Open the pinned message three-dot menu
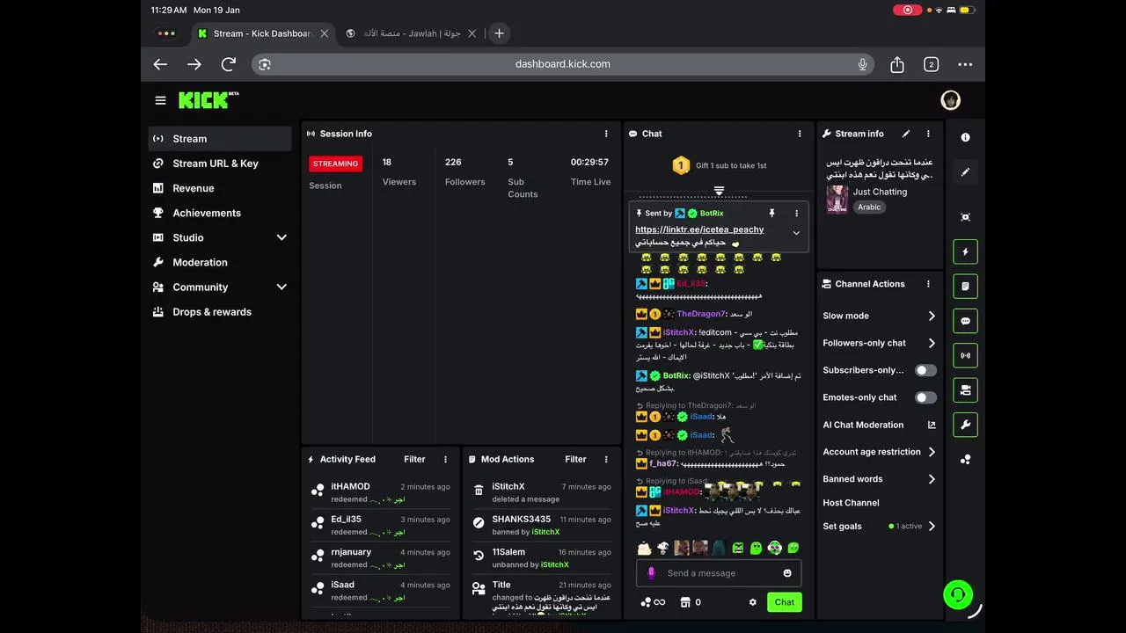Screen dimensions: 1126x633 [797, 213]
